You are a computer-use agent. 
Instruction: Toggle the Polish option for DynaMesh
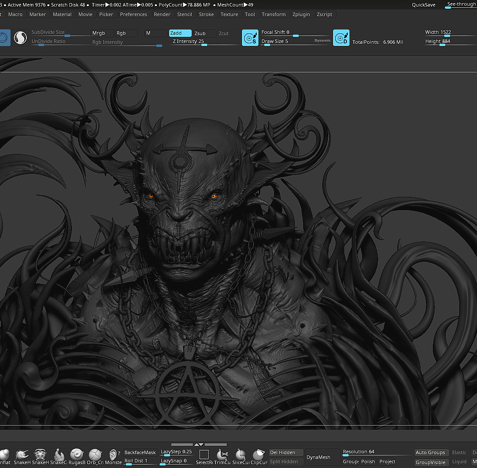[368, 461]
